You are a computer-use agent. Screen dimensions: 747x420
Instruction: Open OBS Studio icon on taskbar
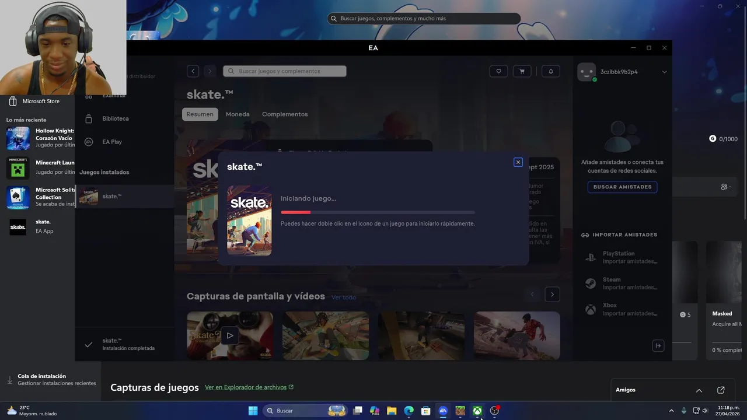(x=495, y=411)
